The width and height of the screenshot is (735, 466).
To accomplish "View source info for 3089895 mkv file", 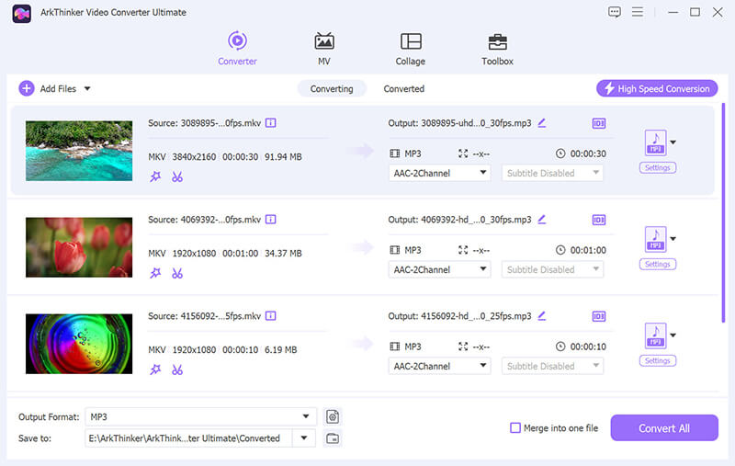I will point(270,123).
